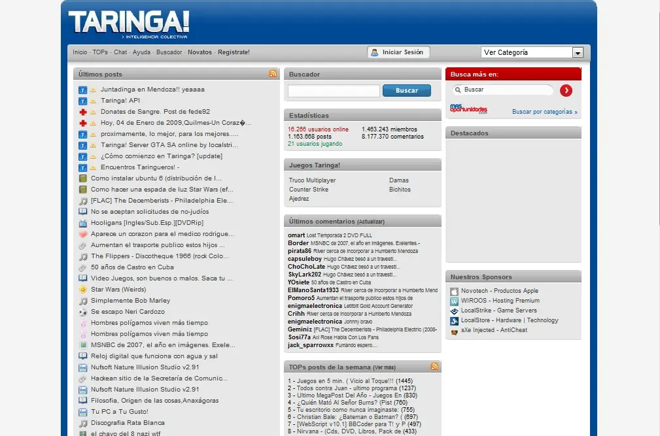
Task: Click the Iniciar Sesión button
Action: pyautogui.click(x=398, y=52)
